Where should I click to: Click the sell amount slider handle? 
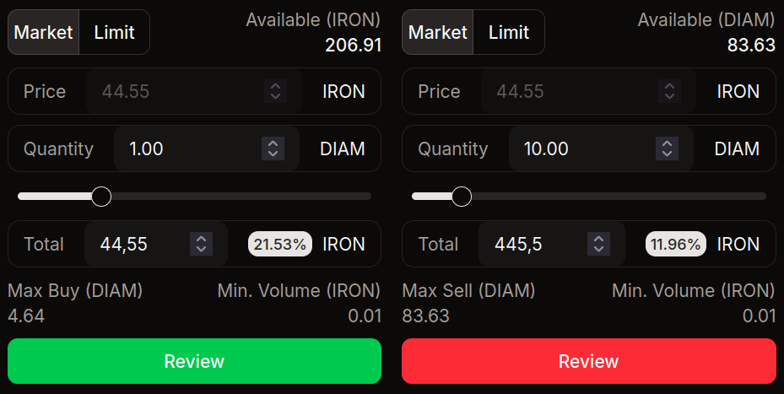(x=462, y=197)
